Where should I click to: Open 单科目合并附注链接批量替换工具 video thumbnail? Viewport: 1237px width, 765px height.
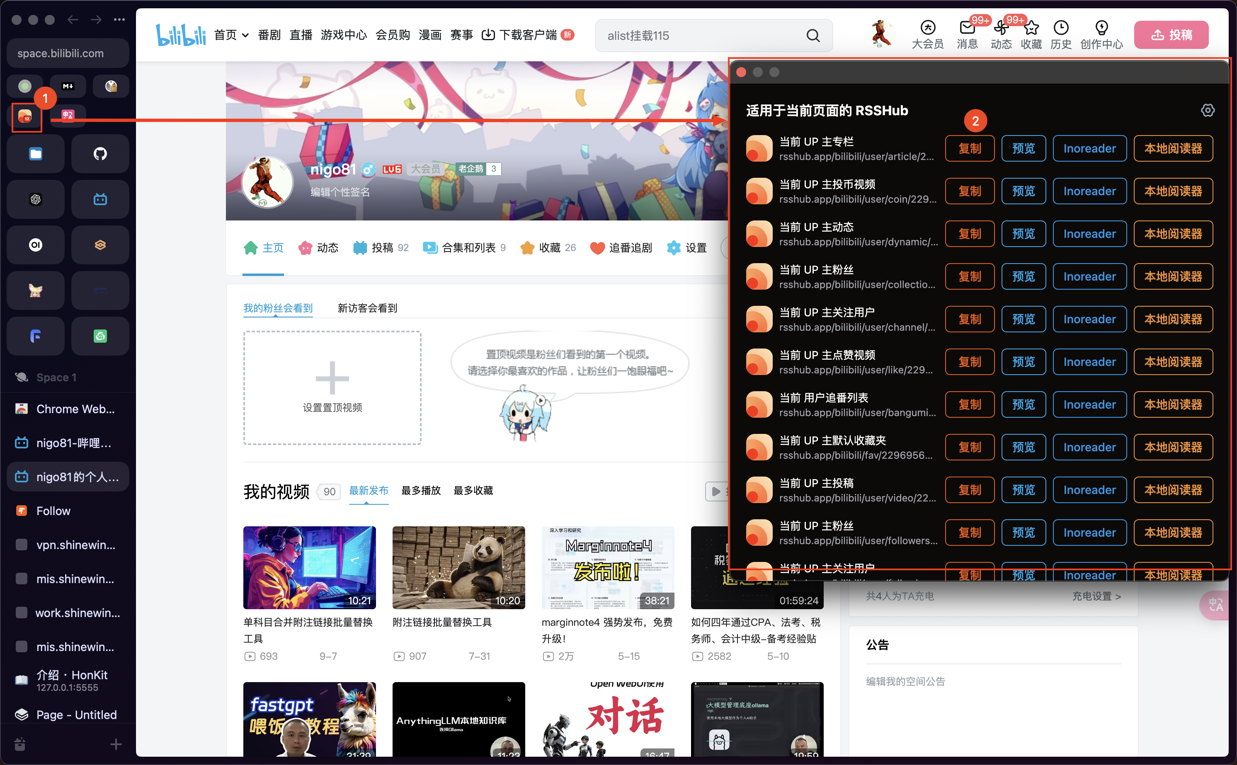point(309,567)
